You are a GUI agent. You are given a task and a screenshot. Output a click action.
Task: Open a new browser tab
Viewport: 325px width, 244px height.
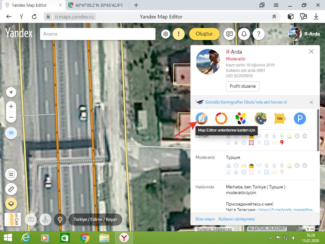click(136, 5)
